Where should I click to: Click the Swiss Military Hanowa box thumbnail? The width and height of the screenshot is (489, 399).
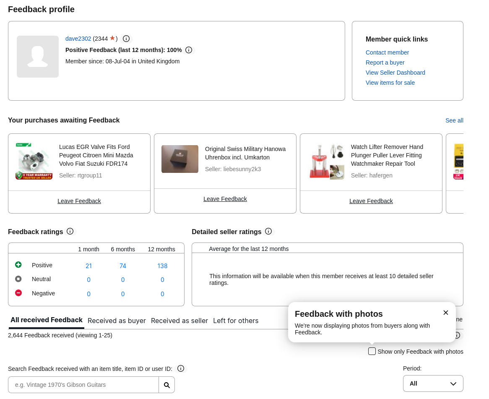pos(180,159)
